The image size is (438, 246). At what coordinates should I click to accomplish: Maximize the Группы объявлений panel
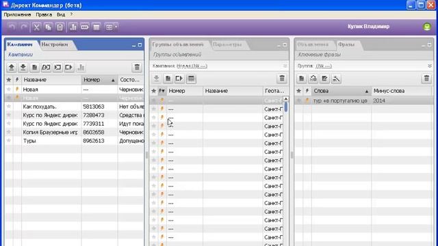coord(285,45)
